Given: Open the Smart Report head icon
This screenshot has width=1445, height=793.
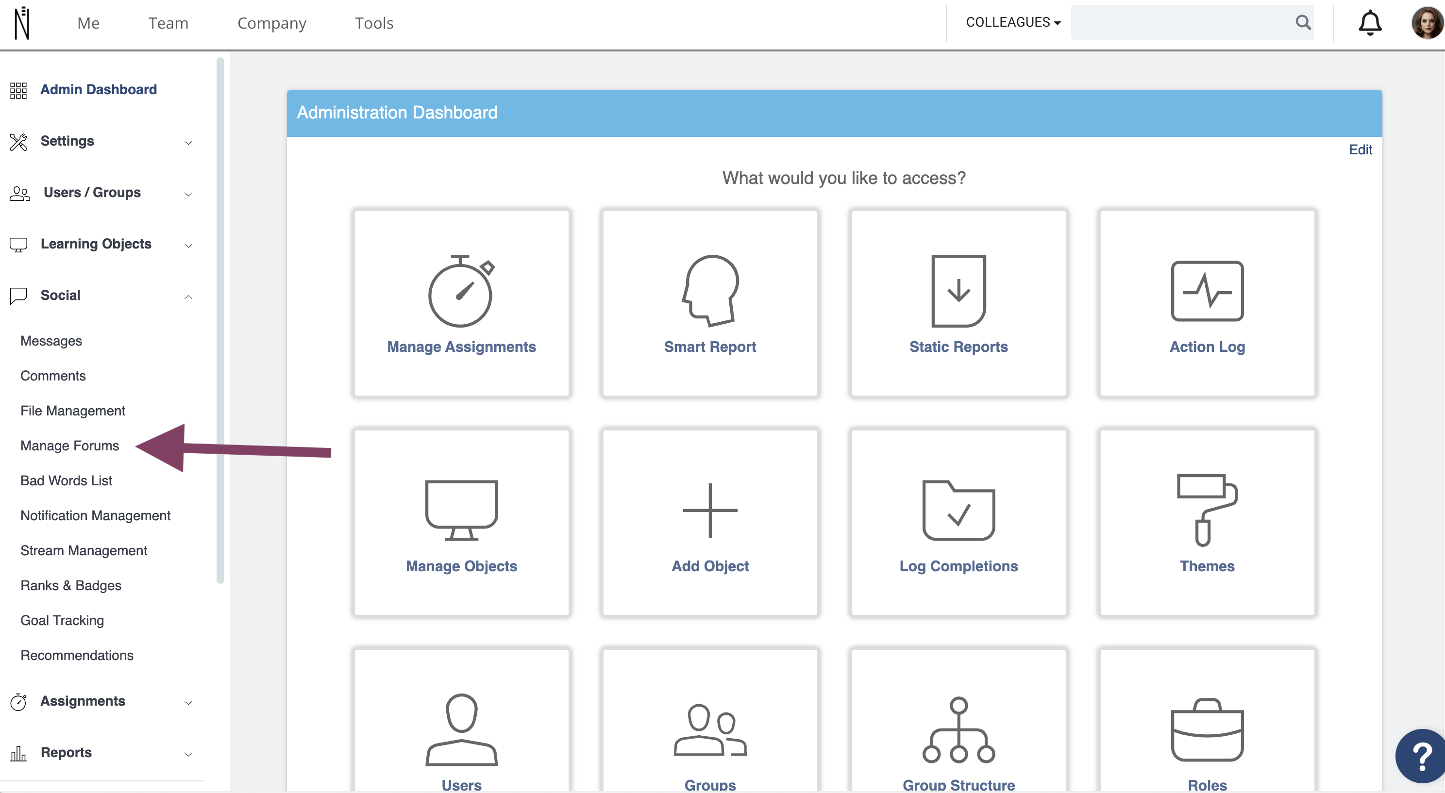Looking at the screenshot, I should [710, 291].
